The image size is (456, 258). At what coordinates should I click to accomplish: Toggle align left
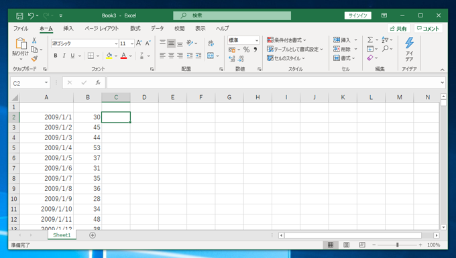pos(162,56)
